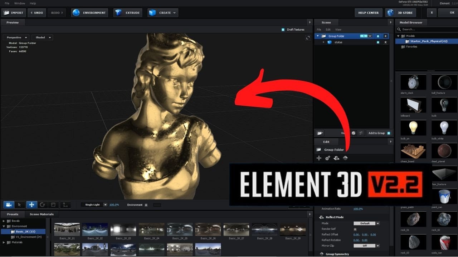458x257 pixels.
Task: Switch to the Presets tab
Action: point(13,214)
